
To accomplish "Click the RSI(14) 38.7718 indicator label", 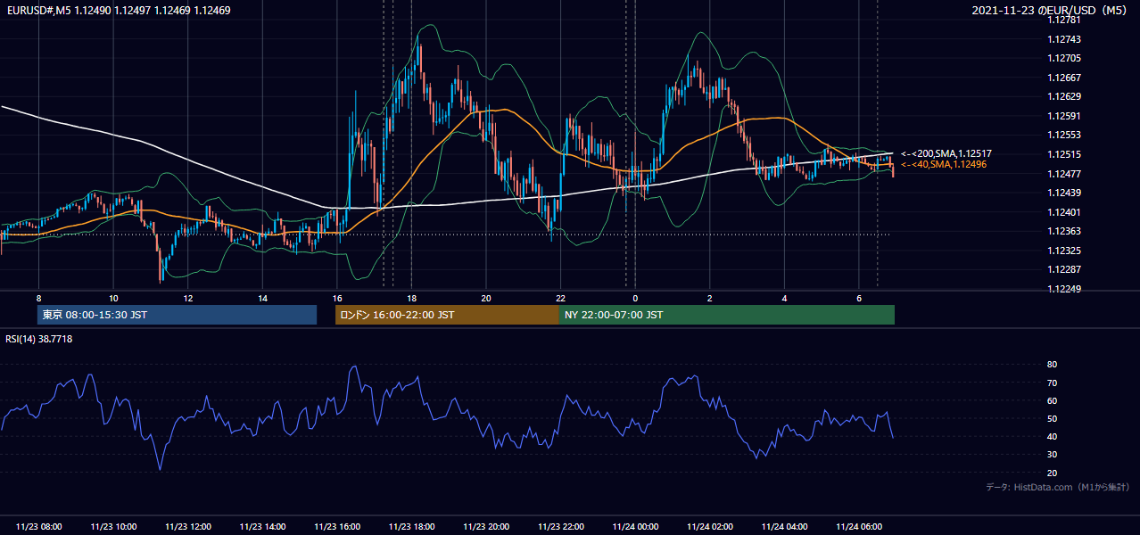I will [38, 339].
